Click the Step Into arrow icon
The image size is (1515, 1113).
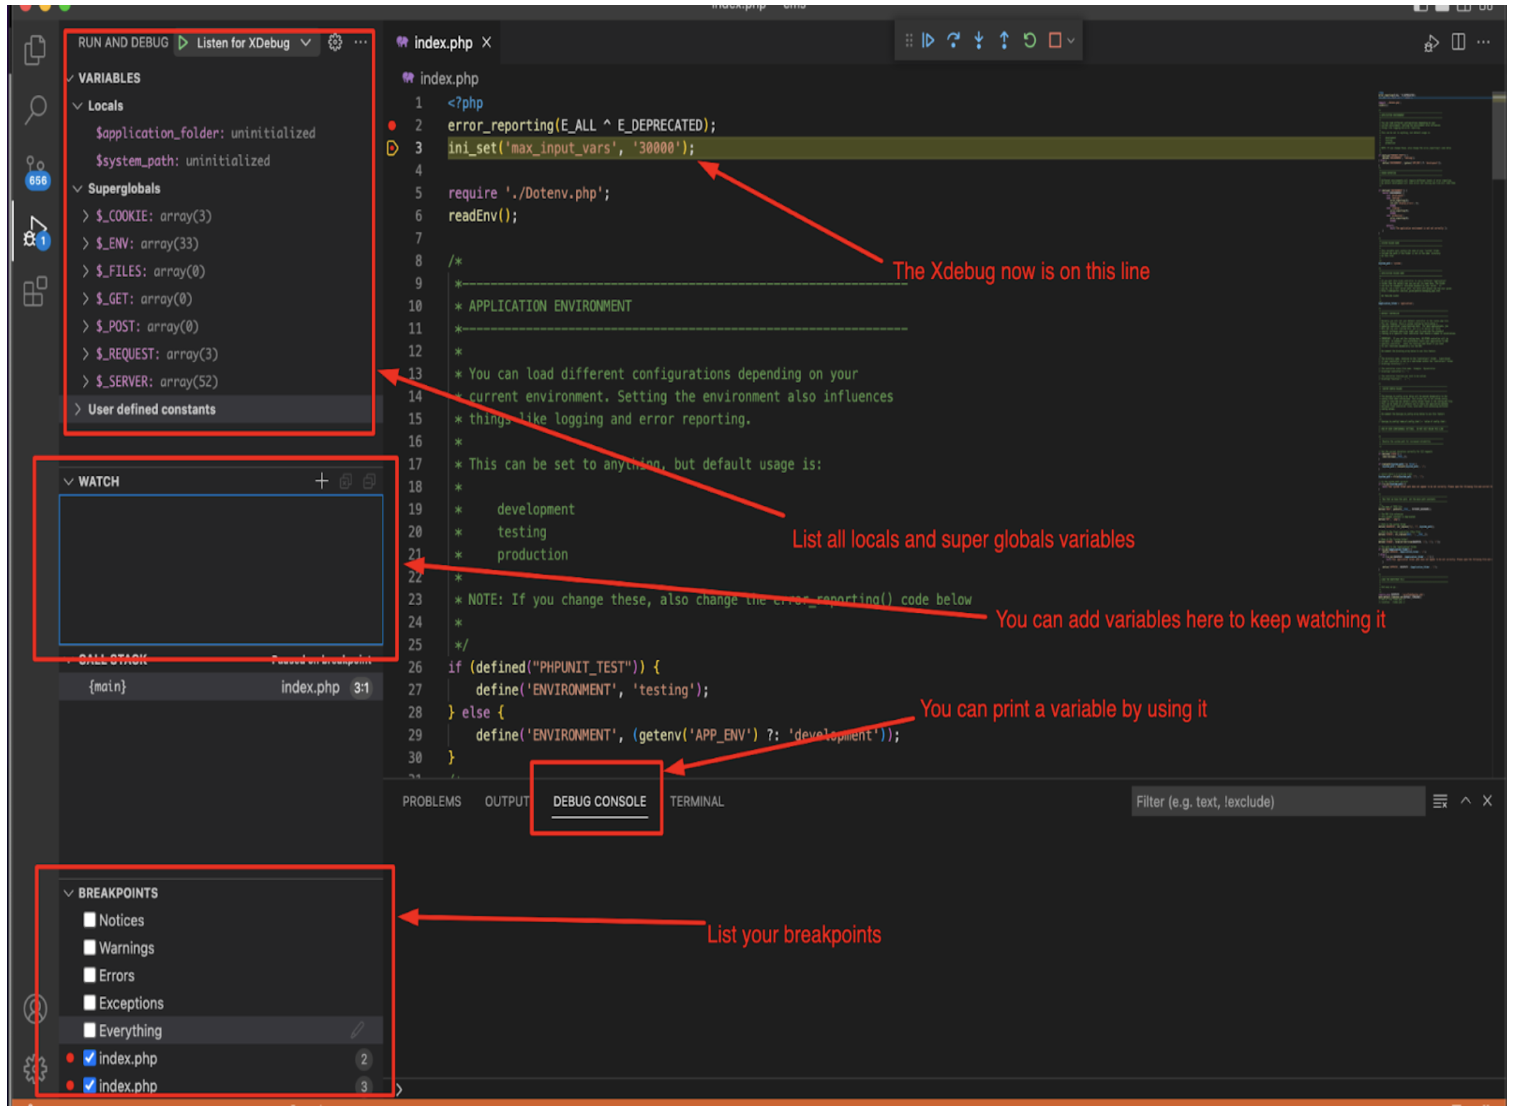[979, 41]
